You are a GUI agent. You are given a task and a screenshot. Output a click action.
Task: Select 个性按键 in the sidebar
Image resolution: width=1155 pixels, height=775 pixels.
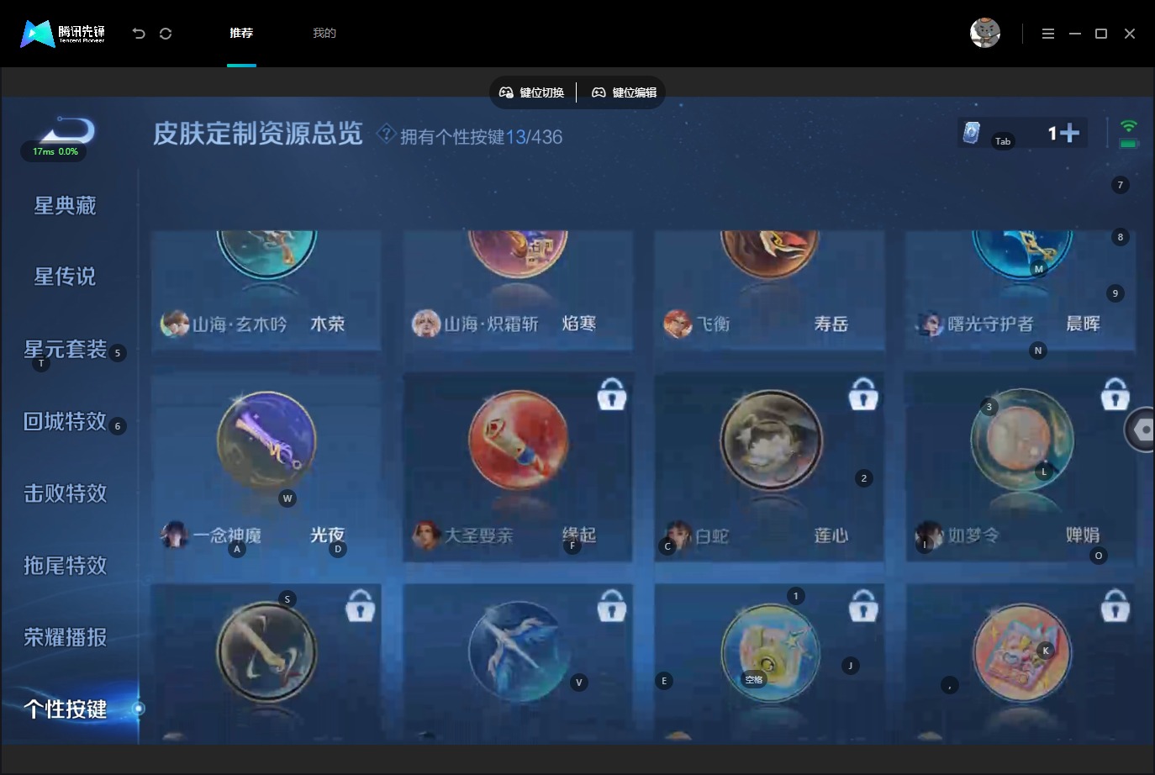point(65,709)
